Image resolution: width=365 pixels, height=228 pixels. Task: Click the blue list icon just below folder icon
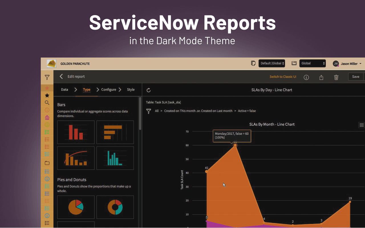tap(47, 172)
